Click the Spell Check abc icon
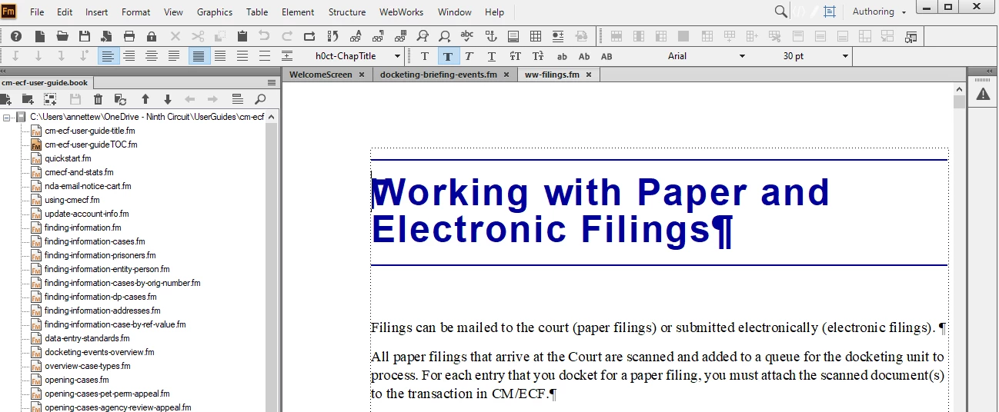This screenshot has width=999, height=412. 467,36
